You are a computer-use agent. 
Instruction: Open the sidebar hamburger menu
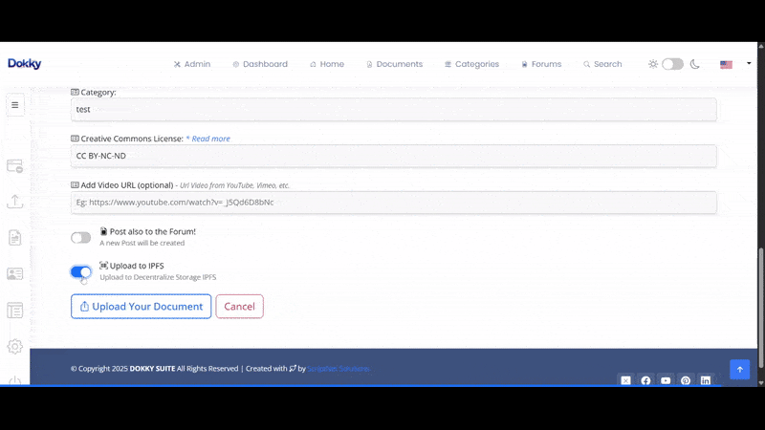tap(14, 105)
